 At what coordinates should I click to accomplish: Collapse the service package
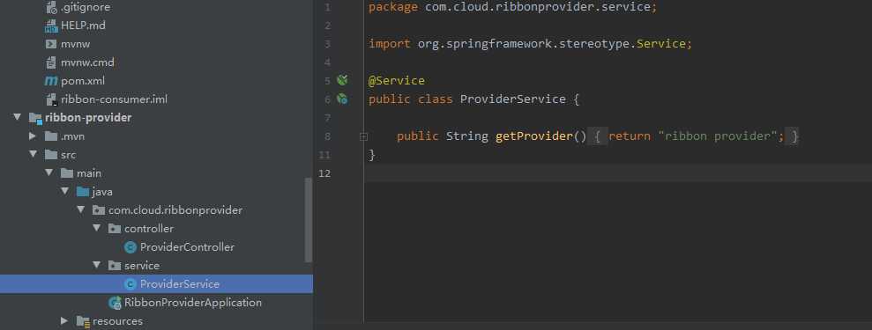(x=97, y=266)
